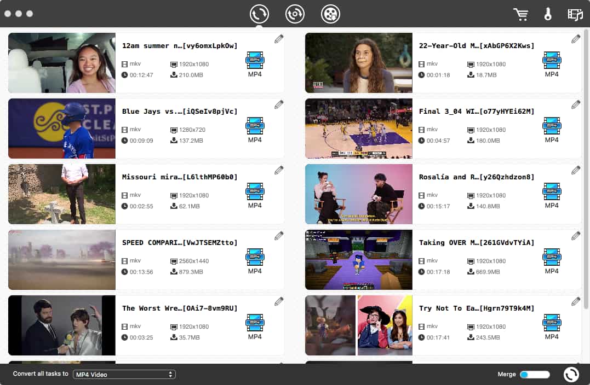Open the film reel toolbox tab
590x385 pixels.
pos(330,14)
